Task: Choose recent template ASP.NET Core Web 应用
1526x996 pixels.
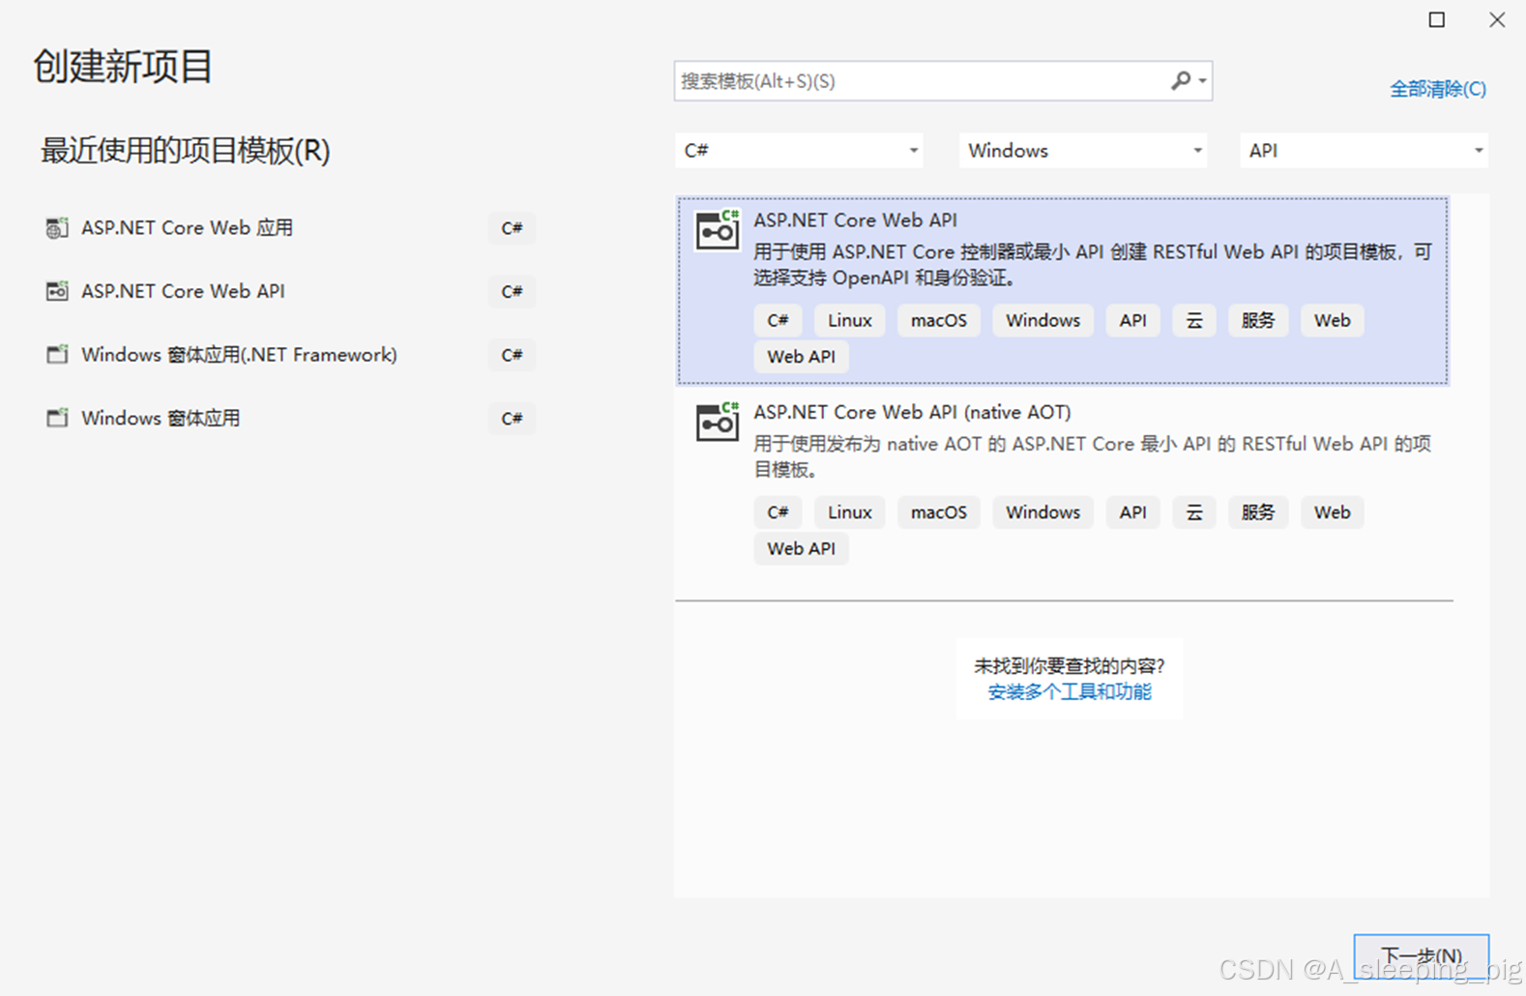Action: [x=290, y=228]
